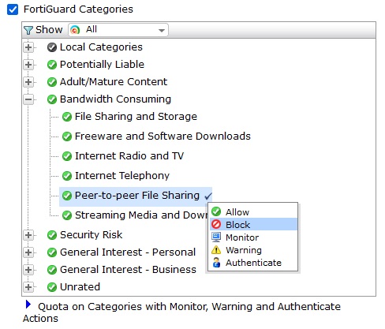The height and width of the screenshot is (329, 385).
Task: Choose Monitor from the action menu
Action: [254, 237]
